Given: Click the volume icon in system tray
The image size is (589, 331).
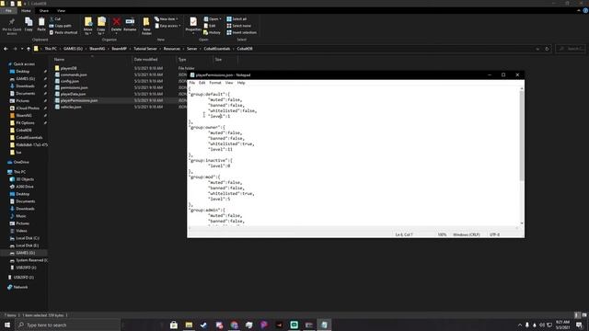Looking at the screenshot, I should tap(542, 325).
